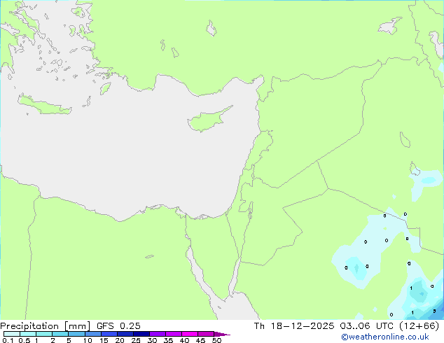Click the '0.1' legend scale label
This screenshot has height=343, width=444.
8,340
